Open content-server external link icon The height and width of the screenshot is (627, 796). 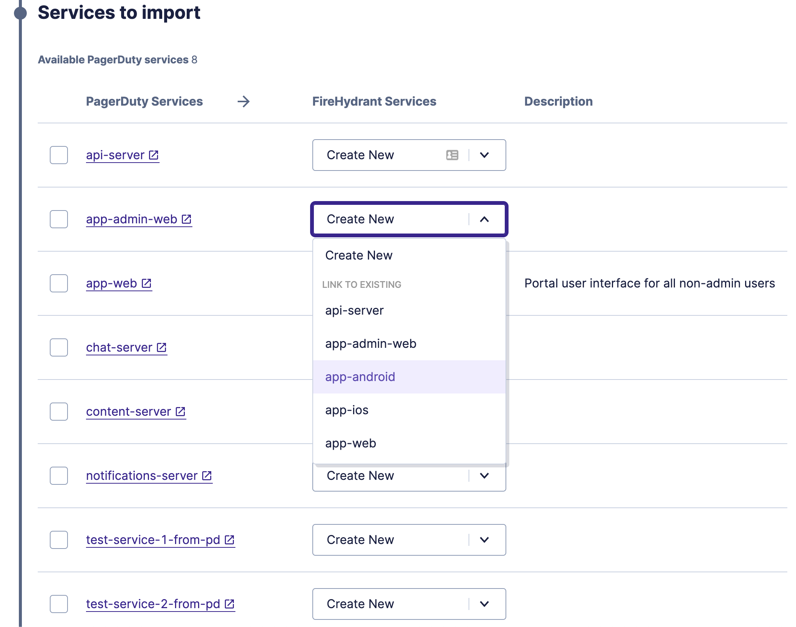pos(180,412)
